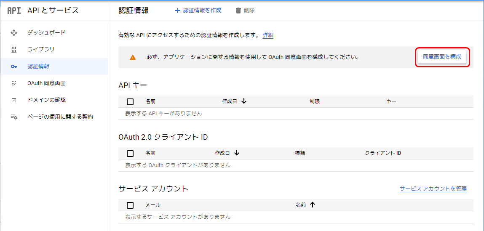Click the OAuth consent warning message text
The width and height of the screenshot is (484, 231).
(x=253, y=57)
